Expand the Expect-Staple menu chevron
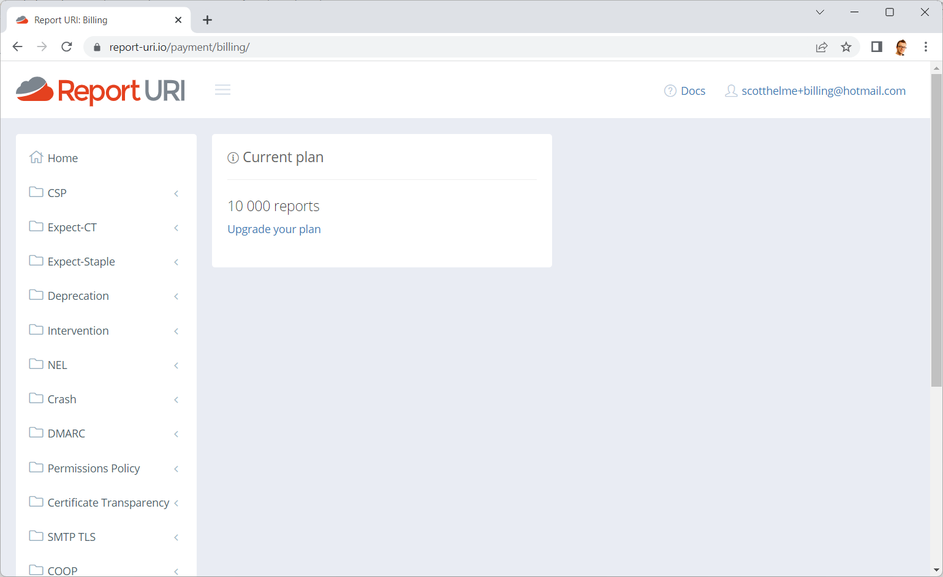This screenshot has width=943, height=577. [176, 262]
